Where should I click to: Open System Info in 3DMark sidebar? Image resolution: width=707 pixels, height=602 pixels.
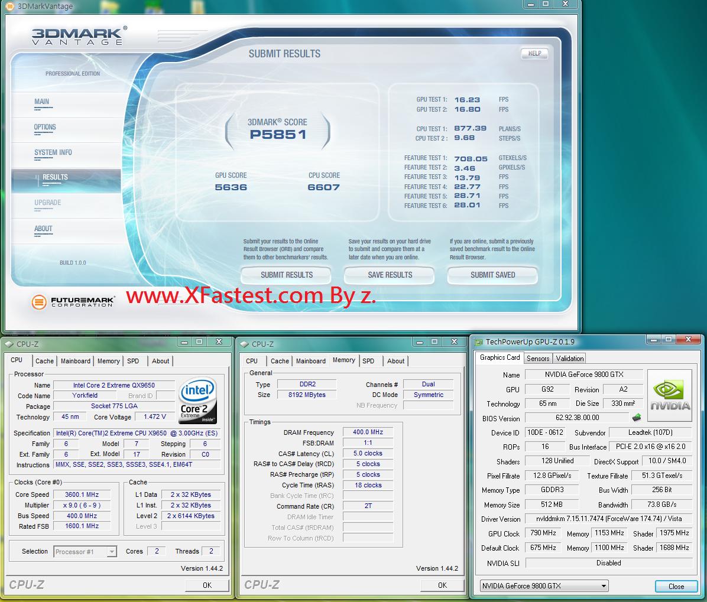[x=53, y=152]
